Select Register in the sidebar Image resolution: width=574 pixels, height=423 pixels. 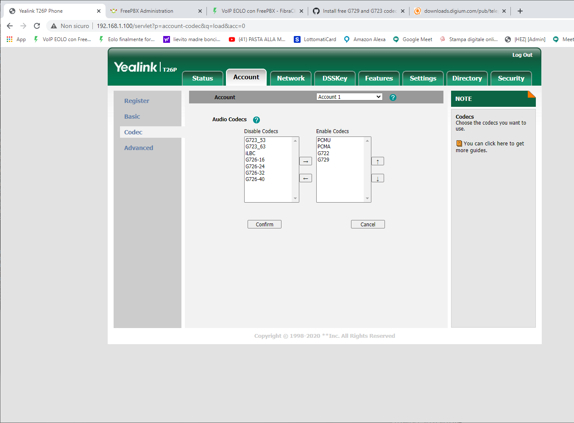tap(137, 101)
